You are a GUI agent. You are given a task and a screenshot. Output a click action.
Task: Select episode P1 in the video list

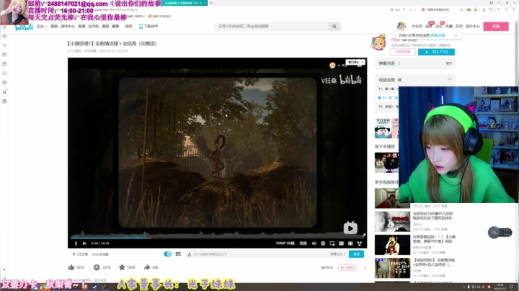click(x=389, y=89)
